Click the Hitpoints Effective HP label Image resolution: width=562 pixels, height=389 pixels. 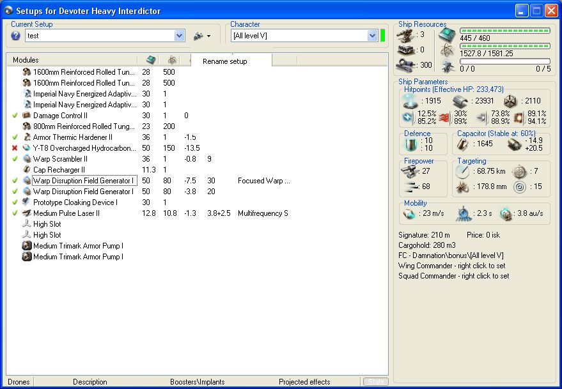[x=454, y=89]
